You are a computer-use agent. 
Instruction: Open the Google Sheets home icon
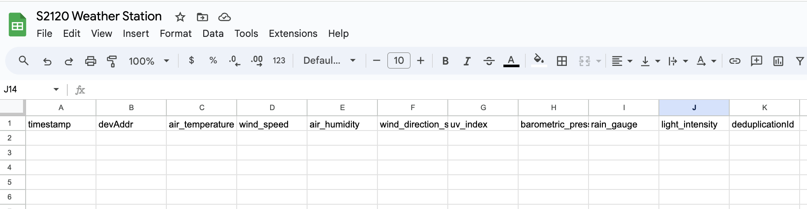(x=17, y=25)
